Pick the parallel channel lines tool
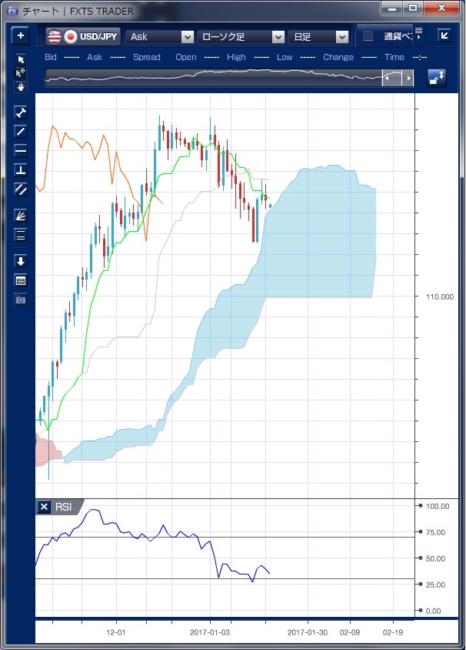 pyautogui.click(x=21, y=189)
